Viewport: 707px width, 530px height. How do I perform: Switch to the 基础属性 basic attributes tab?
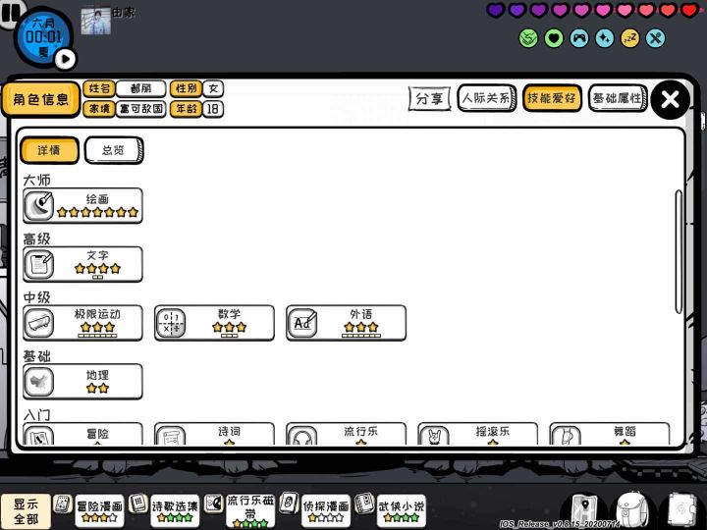tap(618, 98)
